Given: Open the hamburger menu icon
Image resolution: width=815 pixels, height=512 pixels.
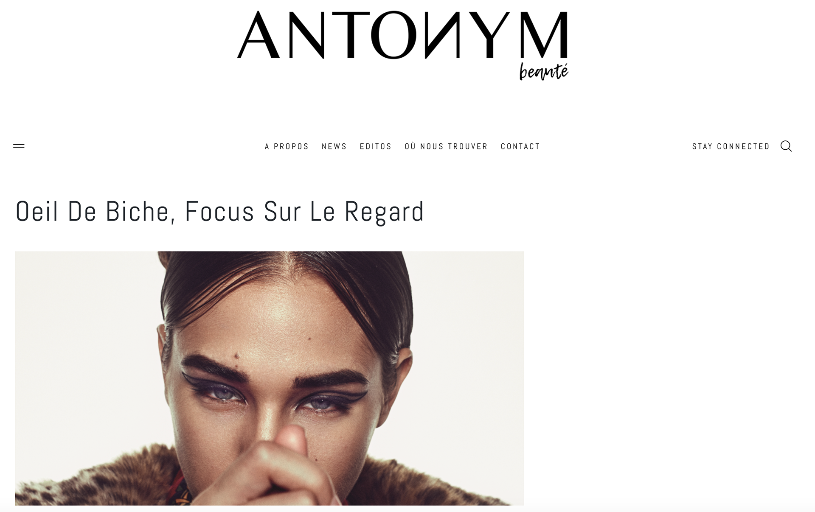Looking at the screenshot, I should click(19, 146).
